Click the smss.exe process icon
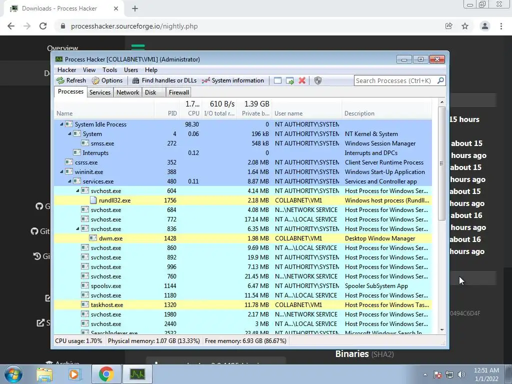 85,143
